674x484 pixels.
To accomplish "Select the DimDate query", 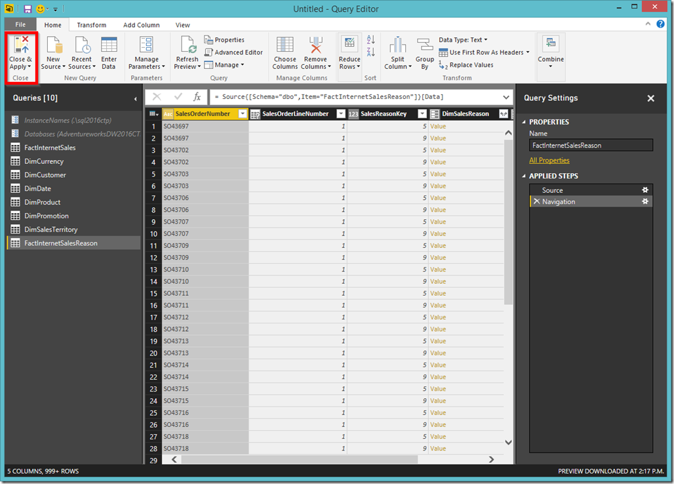I will point(73,188).
